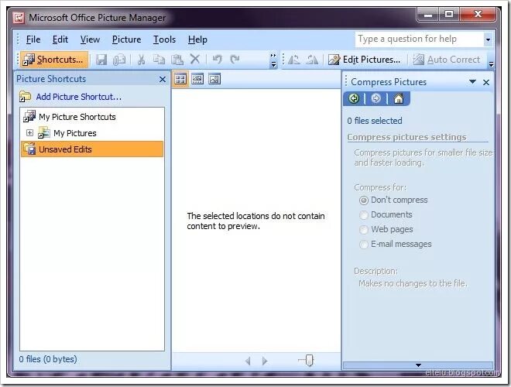The width and height of the screenshot is (511, 387).
Task: Select the My Pictures tree item
Action: click(x=75, y=133)
